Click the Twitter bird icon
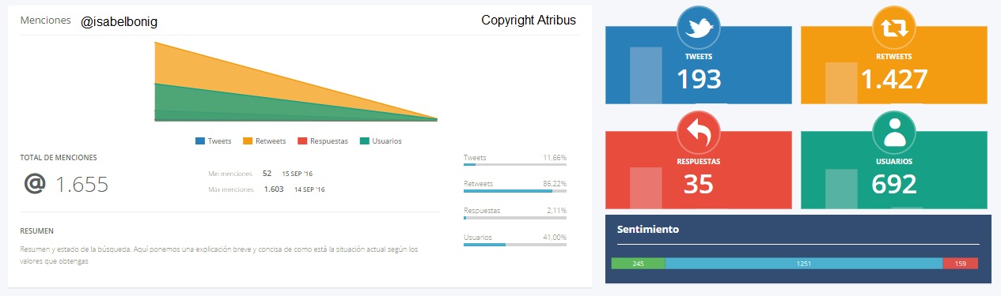 (x=698, y=28)
